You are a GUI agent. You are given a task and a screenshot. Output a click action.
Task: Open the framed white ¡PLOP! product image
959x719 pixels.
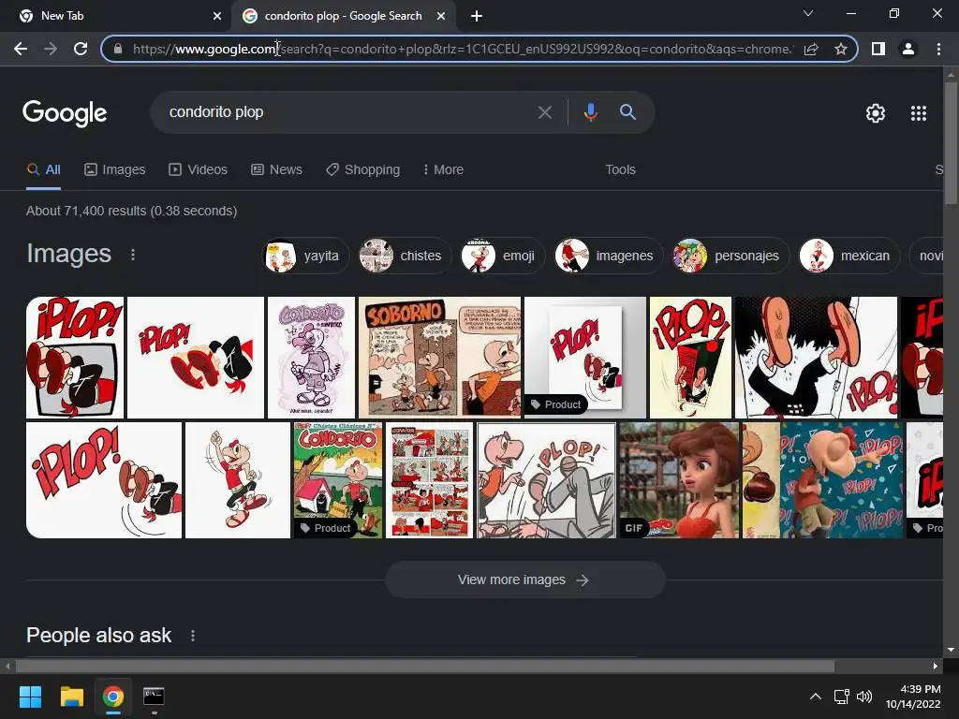pos(584,358)
